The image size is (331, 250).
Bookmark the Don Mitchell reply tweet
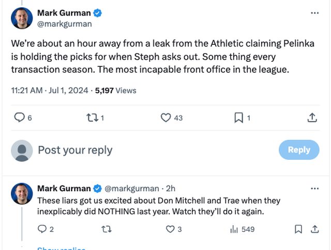coord(298,229)
